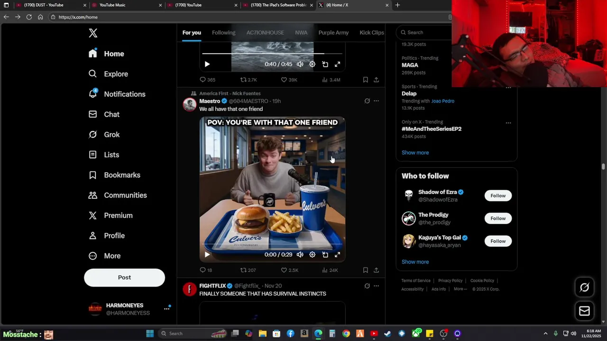Image resolution: width=607 pixels, height=341 pixels.
Task: Like Maestro's post with 2.5K likes
Action: pyautogui.click(x=289, y=270)
